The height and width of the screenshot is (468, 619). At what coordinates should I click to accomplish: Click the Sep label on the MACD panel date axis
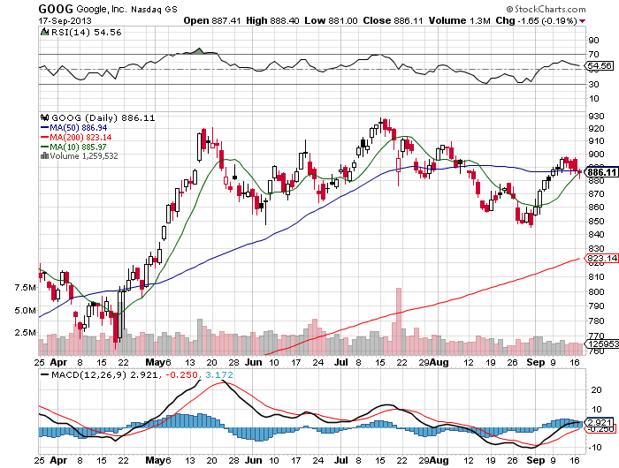(x=535, y=460)
